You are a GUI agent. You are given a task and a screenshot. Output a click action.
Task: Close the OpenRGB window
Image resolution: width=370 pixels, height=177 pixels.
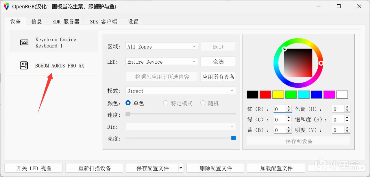coord(359,6)
